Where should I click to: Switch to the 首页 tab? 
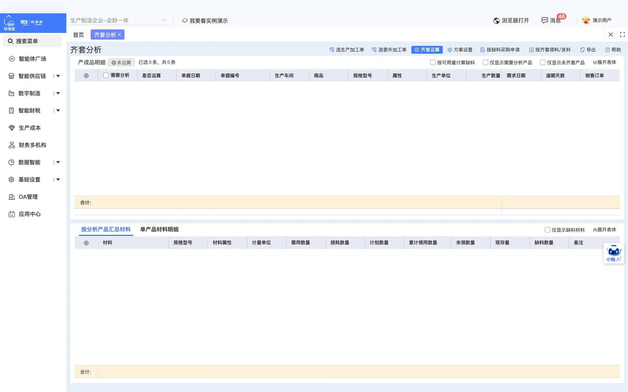[x=78, y=35]
